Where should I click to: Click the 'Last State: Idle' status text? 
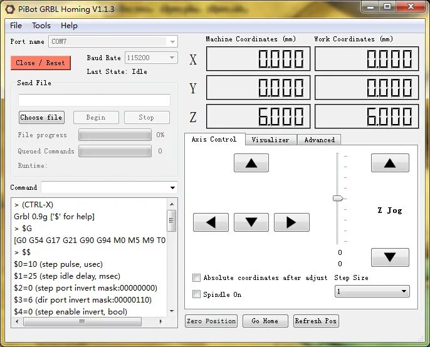pyautogui.click(x=117, y=71)
